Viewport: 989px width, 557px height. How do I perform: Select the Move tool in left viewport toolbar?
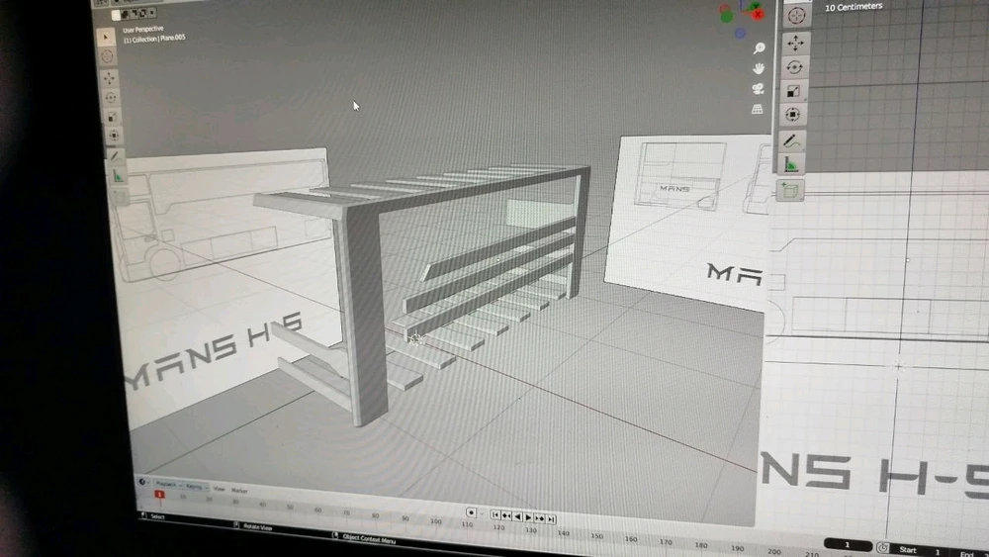pos(109,78)
